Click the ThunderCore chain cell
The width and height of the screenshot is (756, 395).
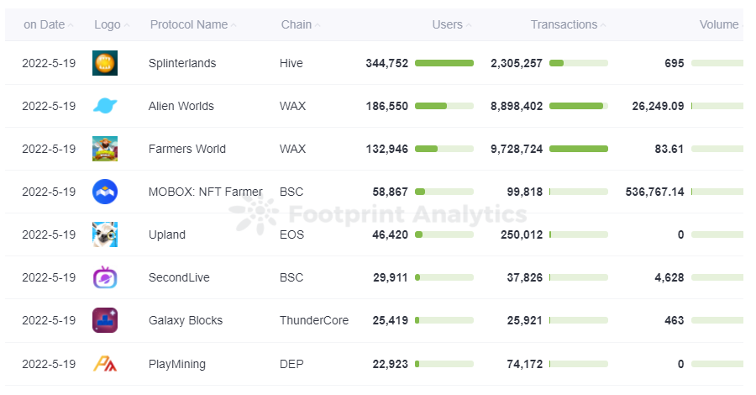314,321
